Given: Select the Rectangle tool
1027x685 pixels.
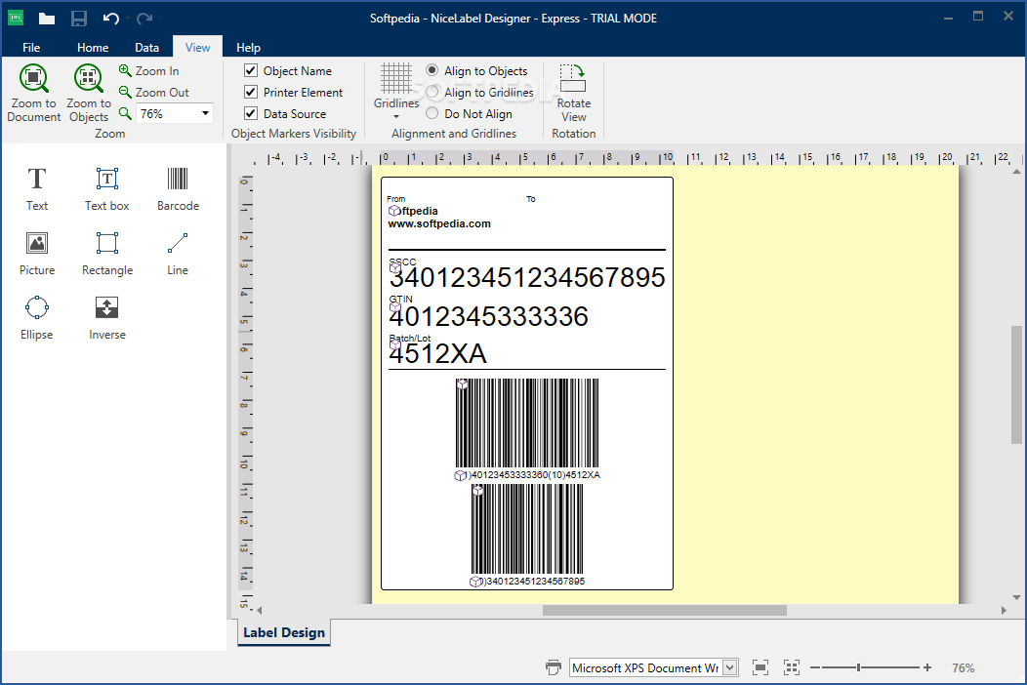Looking at the screenshot, I should coord(106,254).
